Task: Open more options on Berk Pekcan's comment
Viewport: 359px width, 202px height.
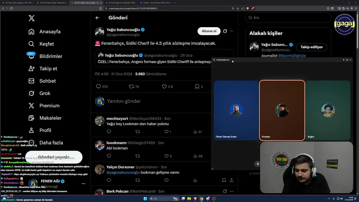Action: [x=231, y=191]
